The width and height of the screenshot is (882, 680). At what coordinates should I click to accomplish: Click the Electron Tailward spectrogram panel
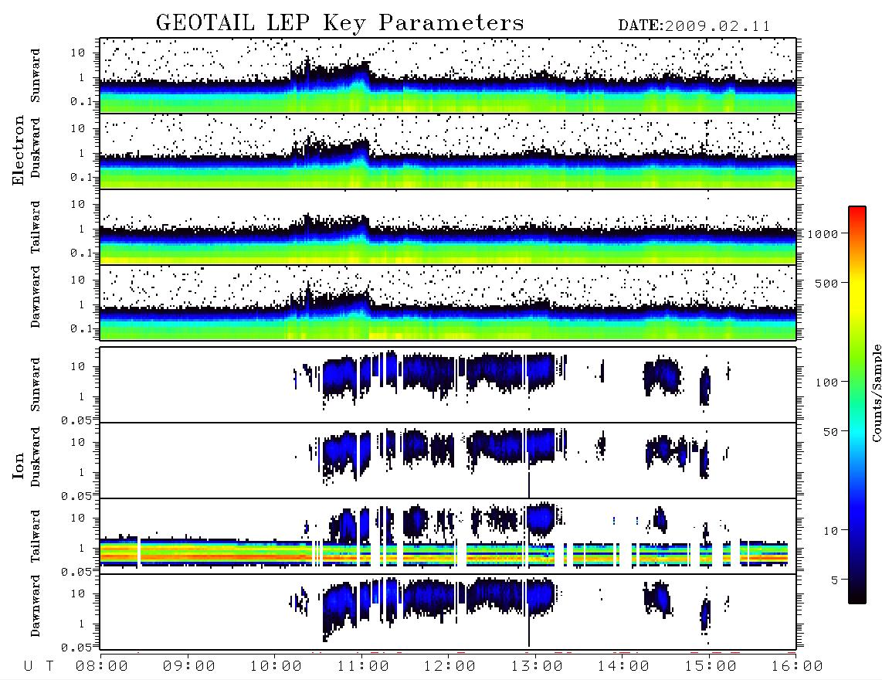448,227
